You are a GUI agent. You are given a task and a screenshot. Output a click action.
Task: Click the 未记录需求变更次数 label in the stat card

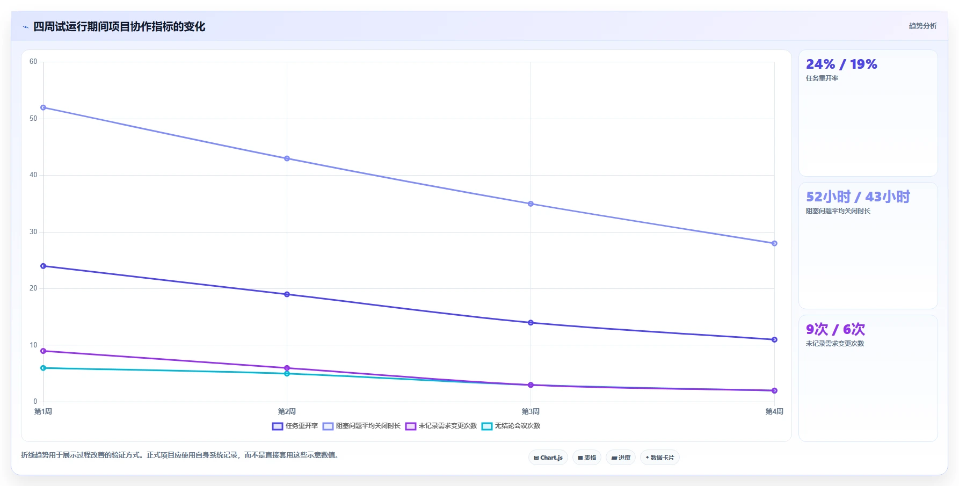coord(835,344)
